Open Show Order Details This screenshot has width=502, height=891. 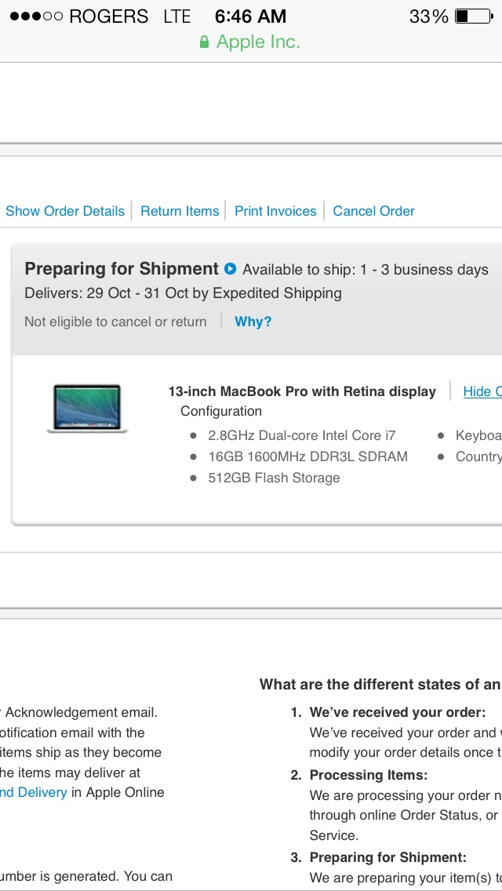[65, 211]
